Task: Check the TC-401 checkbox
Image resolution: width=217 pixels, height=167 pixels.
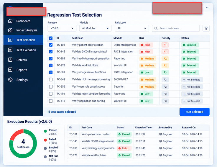Action: pyautogui.click(x=51, y=94)
